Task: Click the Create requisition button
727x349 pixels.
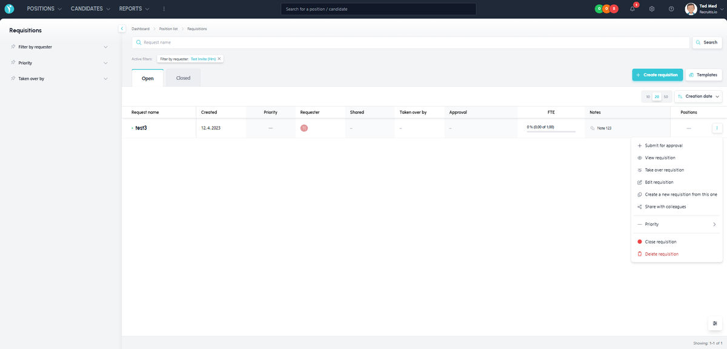Action: (x=657, y=75)
